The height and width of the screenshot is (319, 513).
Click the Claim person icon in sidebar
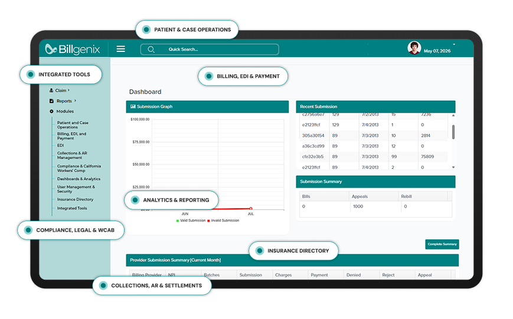tap(51, 91)
